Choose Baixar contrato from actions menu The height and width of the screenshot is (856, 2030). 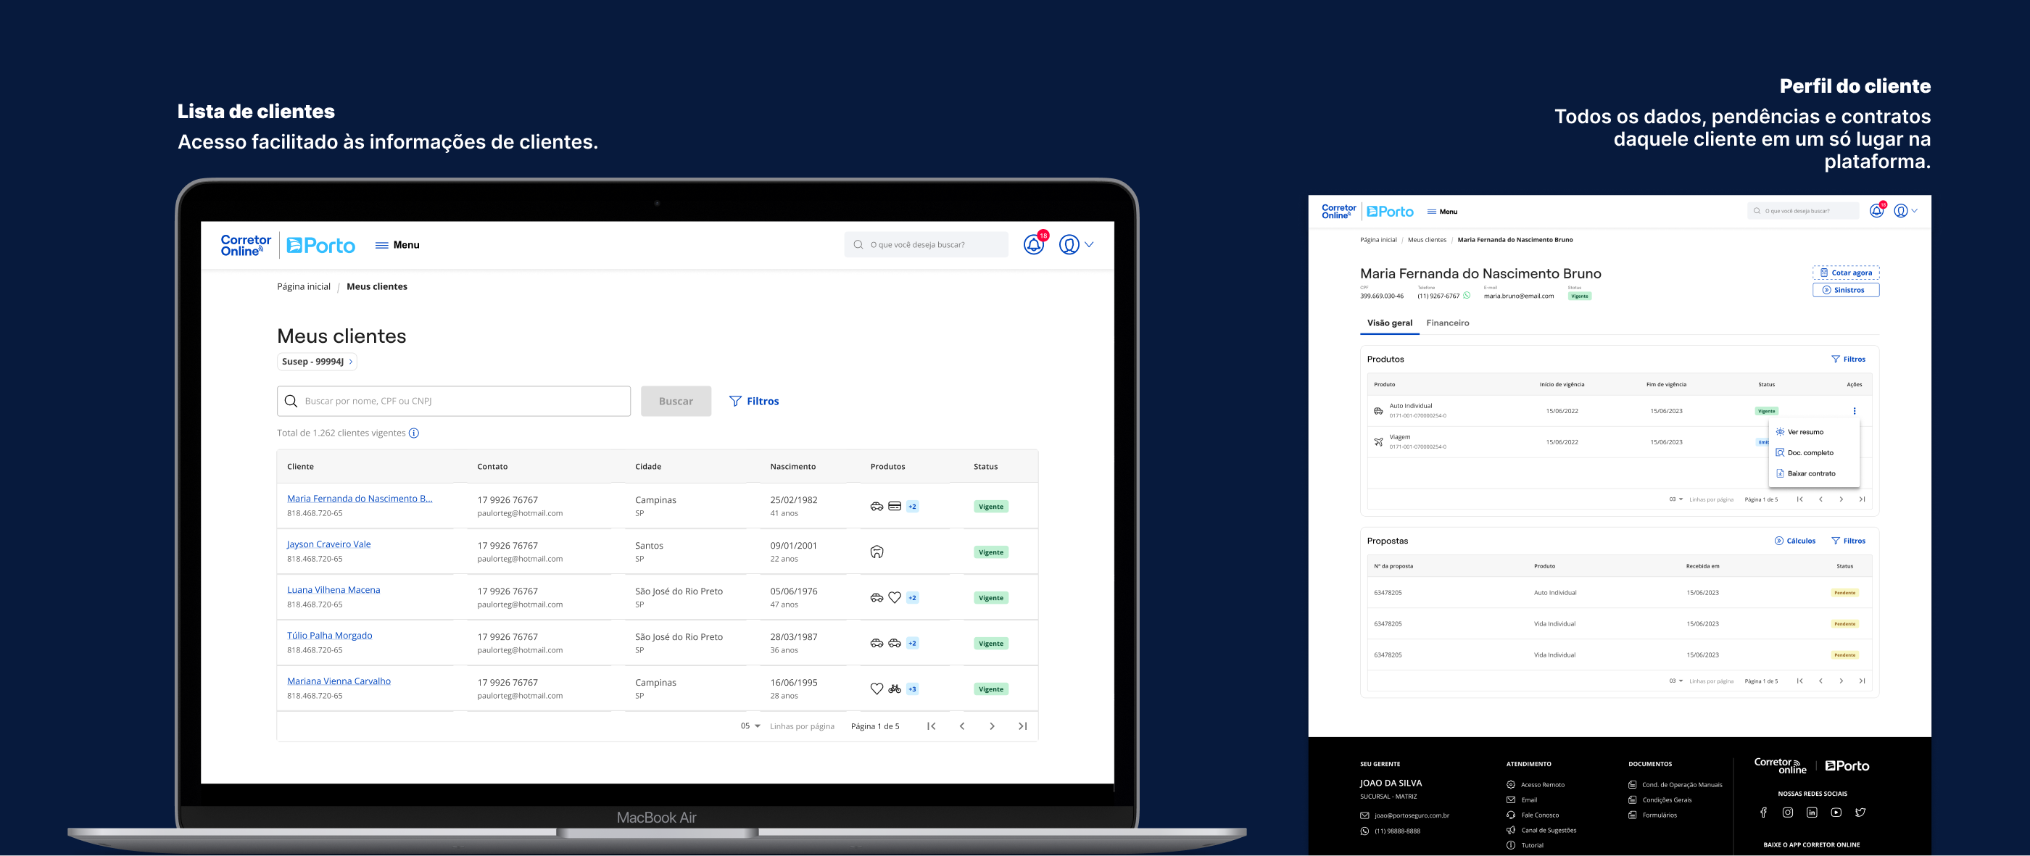(x=1811, y=474)
